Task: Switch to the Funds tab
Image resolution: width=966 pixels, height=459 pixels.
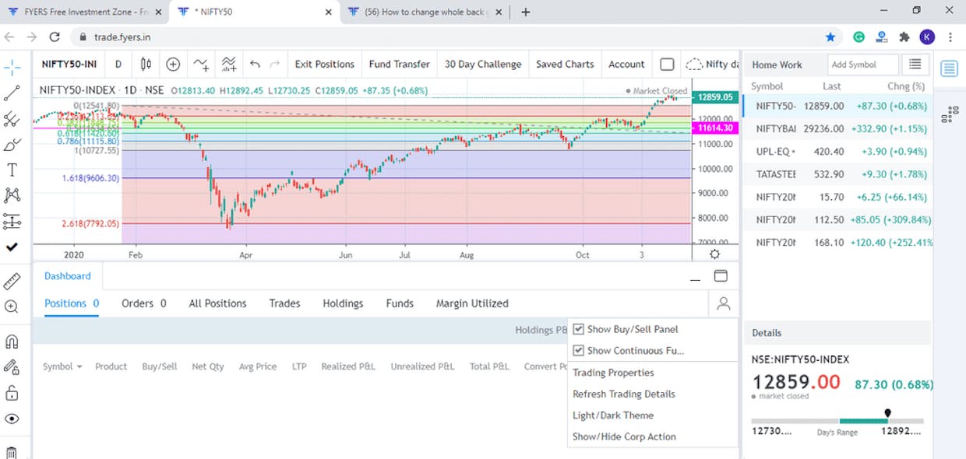Action: [x=400, y=303]
